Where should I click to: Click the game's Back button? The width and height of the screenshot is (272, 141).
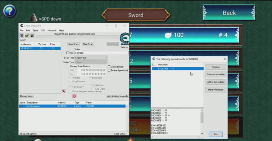pos(229,13)
